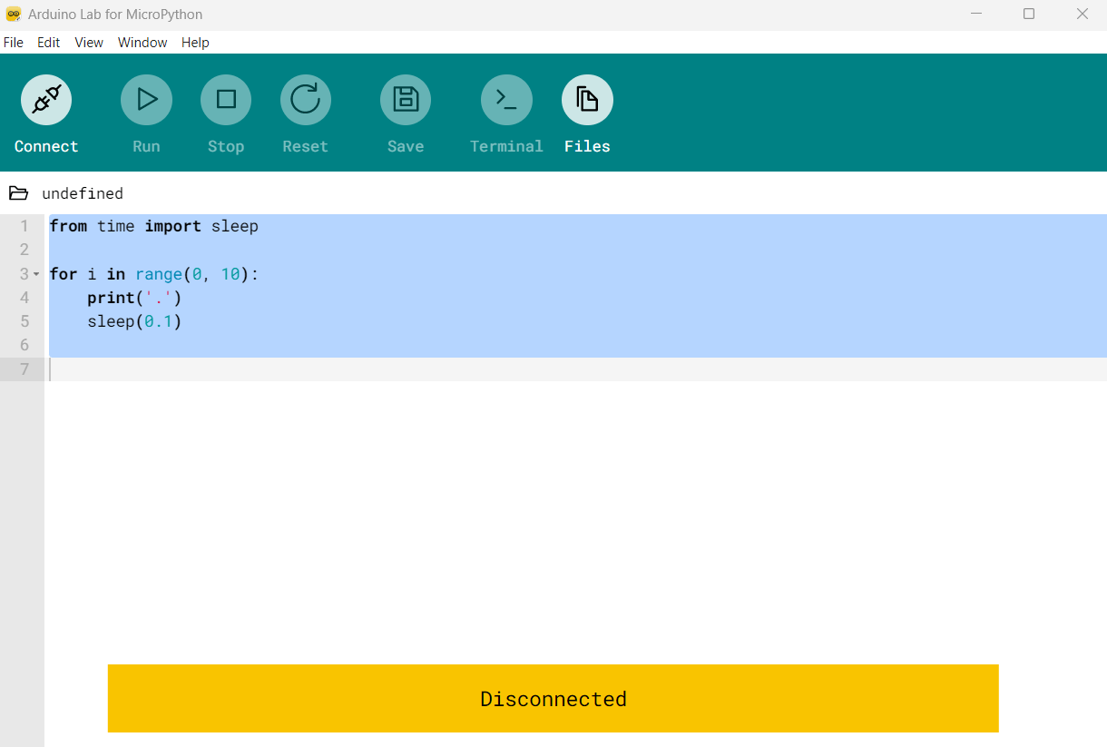Click the Arduino Lab app icon in the title bar
The width and height of the screenshot is (1107, 747).
14,15
